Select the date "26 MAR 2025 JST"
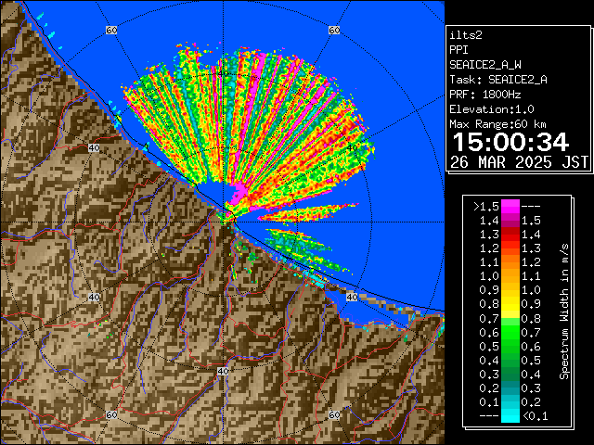Viewport: 594px width, 445px height. pos(519,162)
